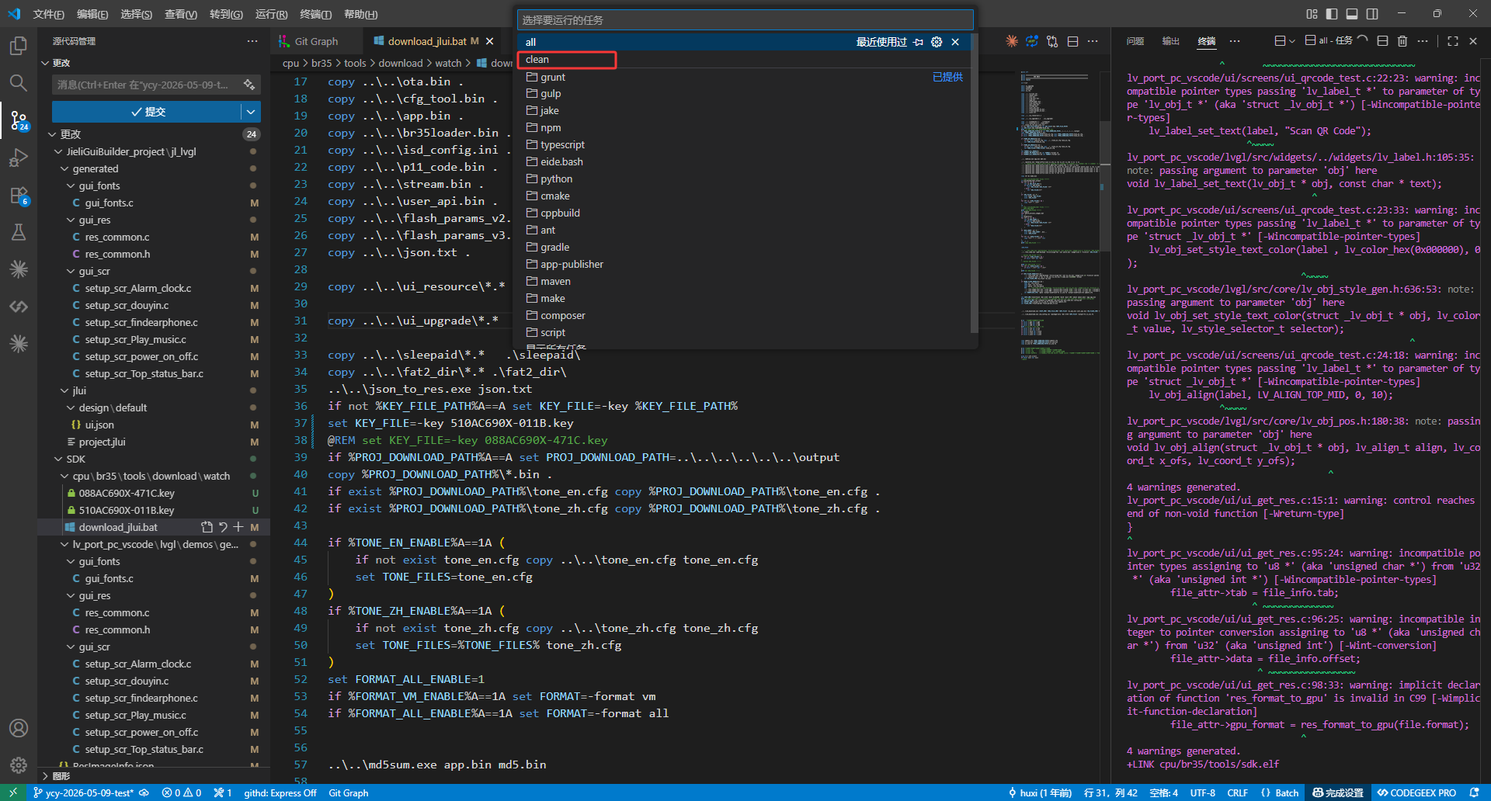Open file icon for download_jlui.bat row

207,527
